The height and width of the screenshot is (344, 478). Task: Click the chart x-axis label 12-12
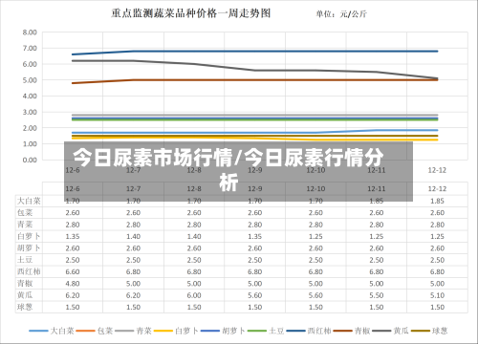437,170
